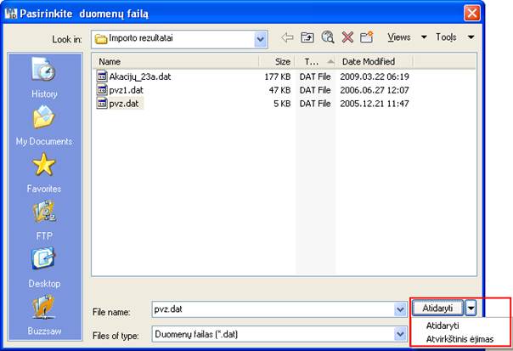The width and height of the screenshot is (513, 351).
Task: Go up one folder level icon
Action: pyautogui.click(x=307, y=38)
